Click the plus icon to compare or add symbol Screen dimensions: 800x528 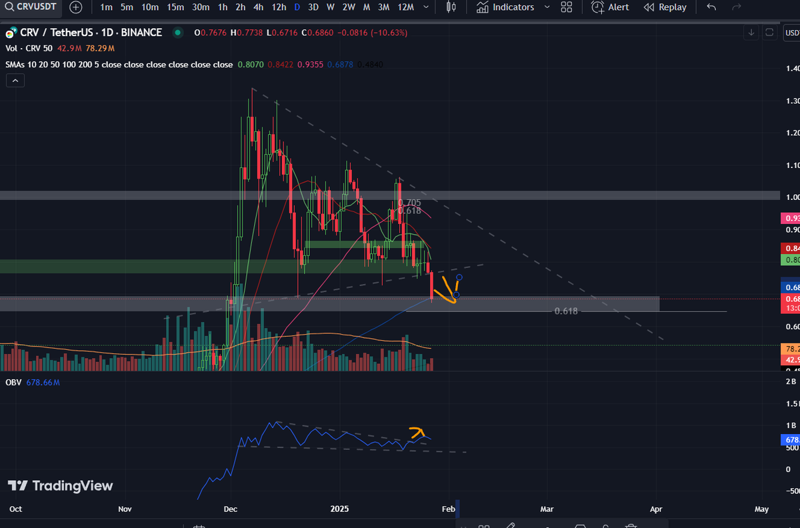pyautogui.click(x=76, y=7)
